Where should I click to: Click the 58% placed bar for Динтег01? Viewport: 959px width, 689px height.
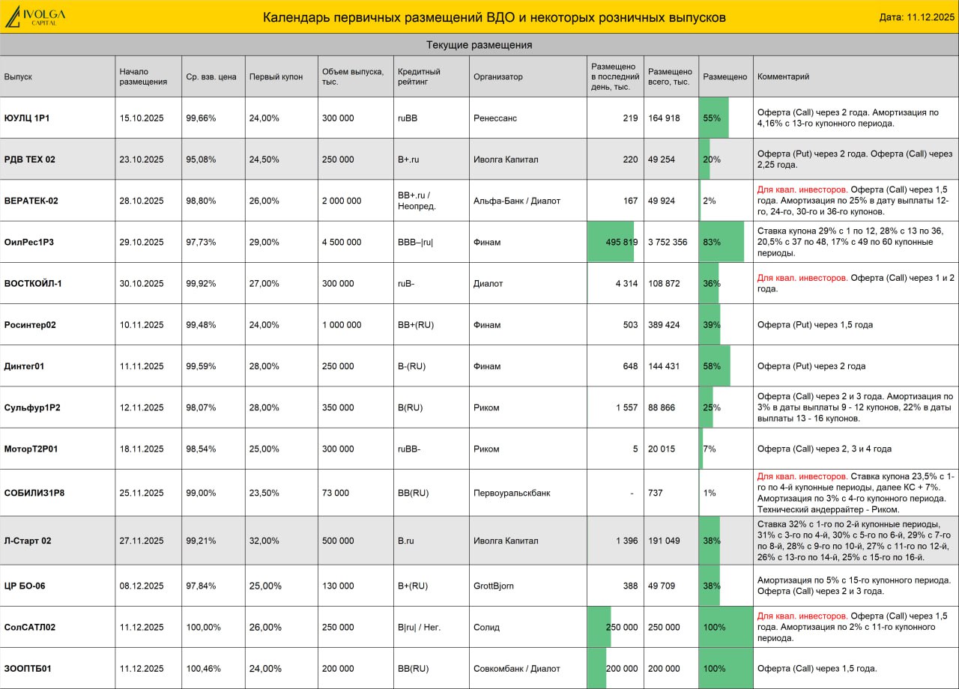click(715, 366)
